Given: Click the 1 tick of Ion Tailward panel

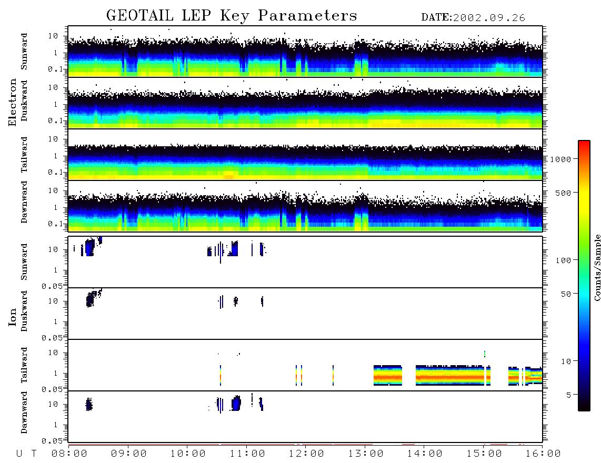Looking at the screenshot, I should 56,374.
